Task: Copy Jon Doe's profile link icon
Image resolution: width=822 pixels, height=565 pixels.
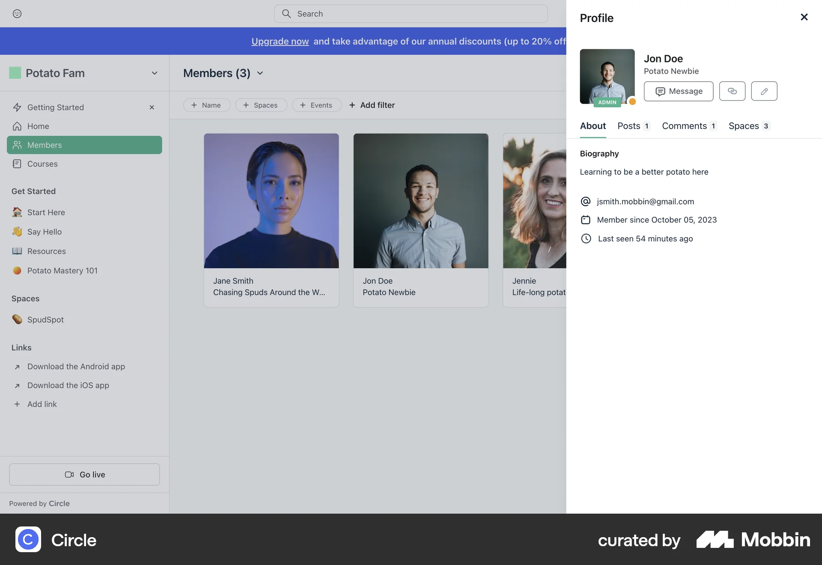Action: point(732,91)
